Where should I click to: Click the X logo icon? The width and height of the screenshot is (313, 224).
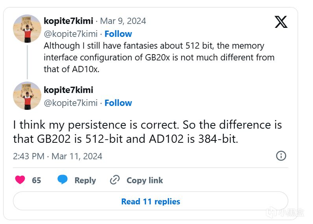(x=281, y=22)
